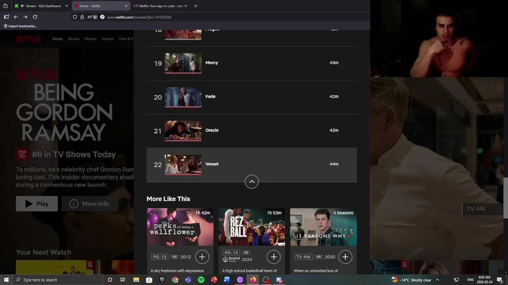Go back in browser history
Image resolution: width=508 pixels, height=285 pixels.
point(16,17)
